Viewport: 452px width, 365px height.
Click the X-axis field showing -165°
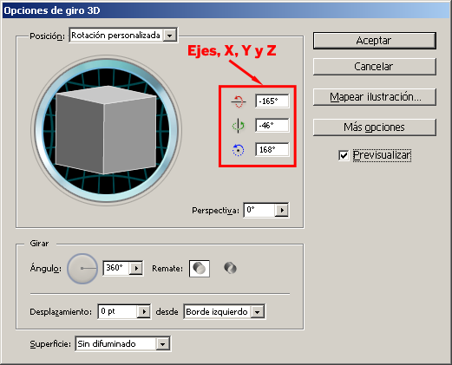coord(272,101)
